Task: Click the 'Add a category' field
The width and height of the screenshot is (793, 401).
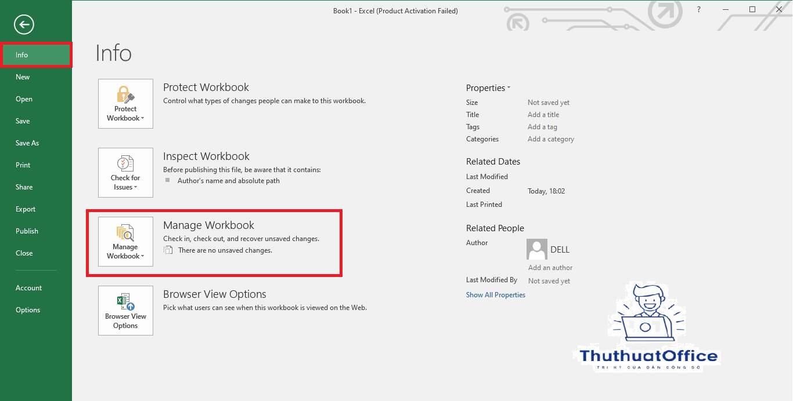Action: click(x=551, y=139)
